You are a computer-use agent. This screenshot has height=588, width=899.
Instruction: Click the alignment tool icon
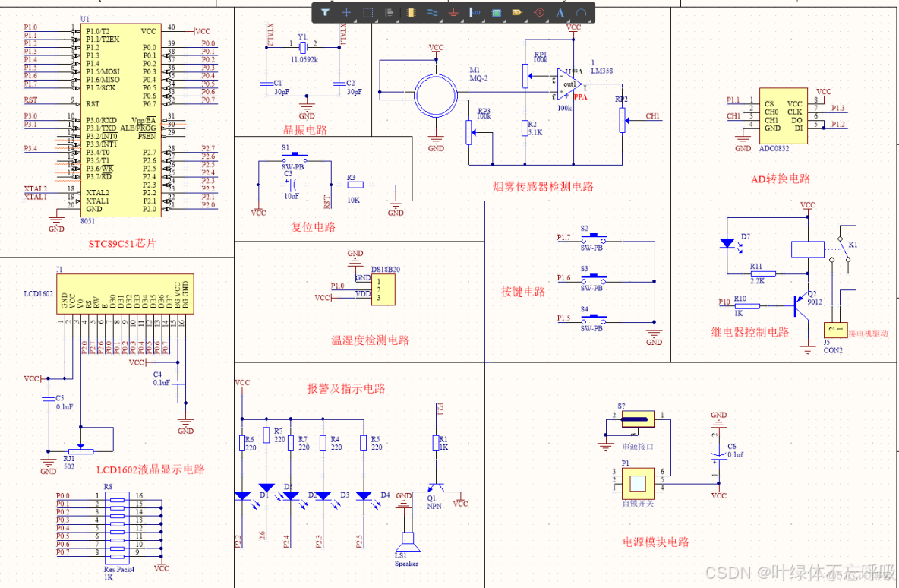point(390,13)
